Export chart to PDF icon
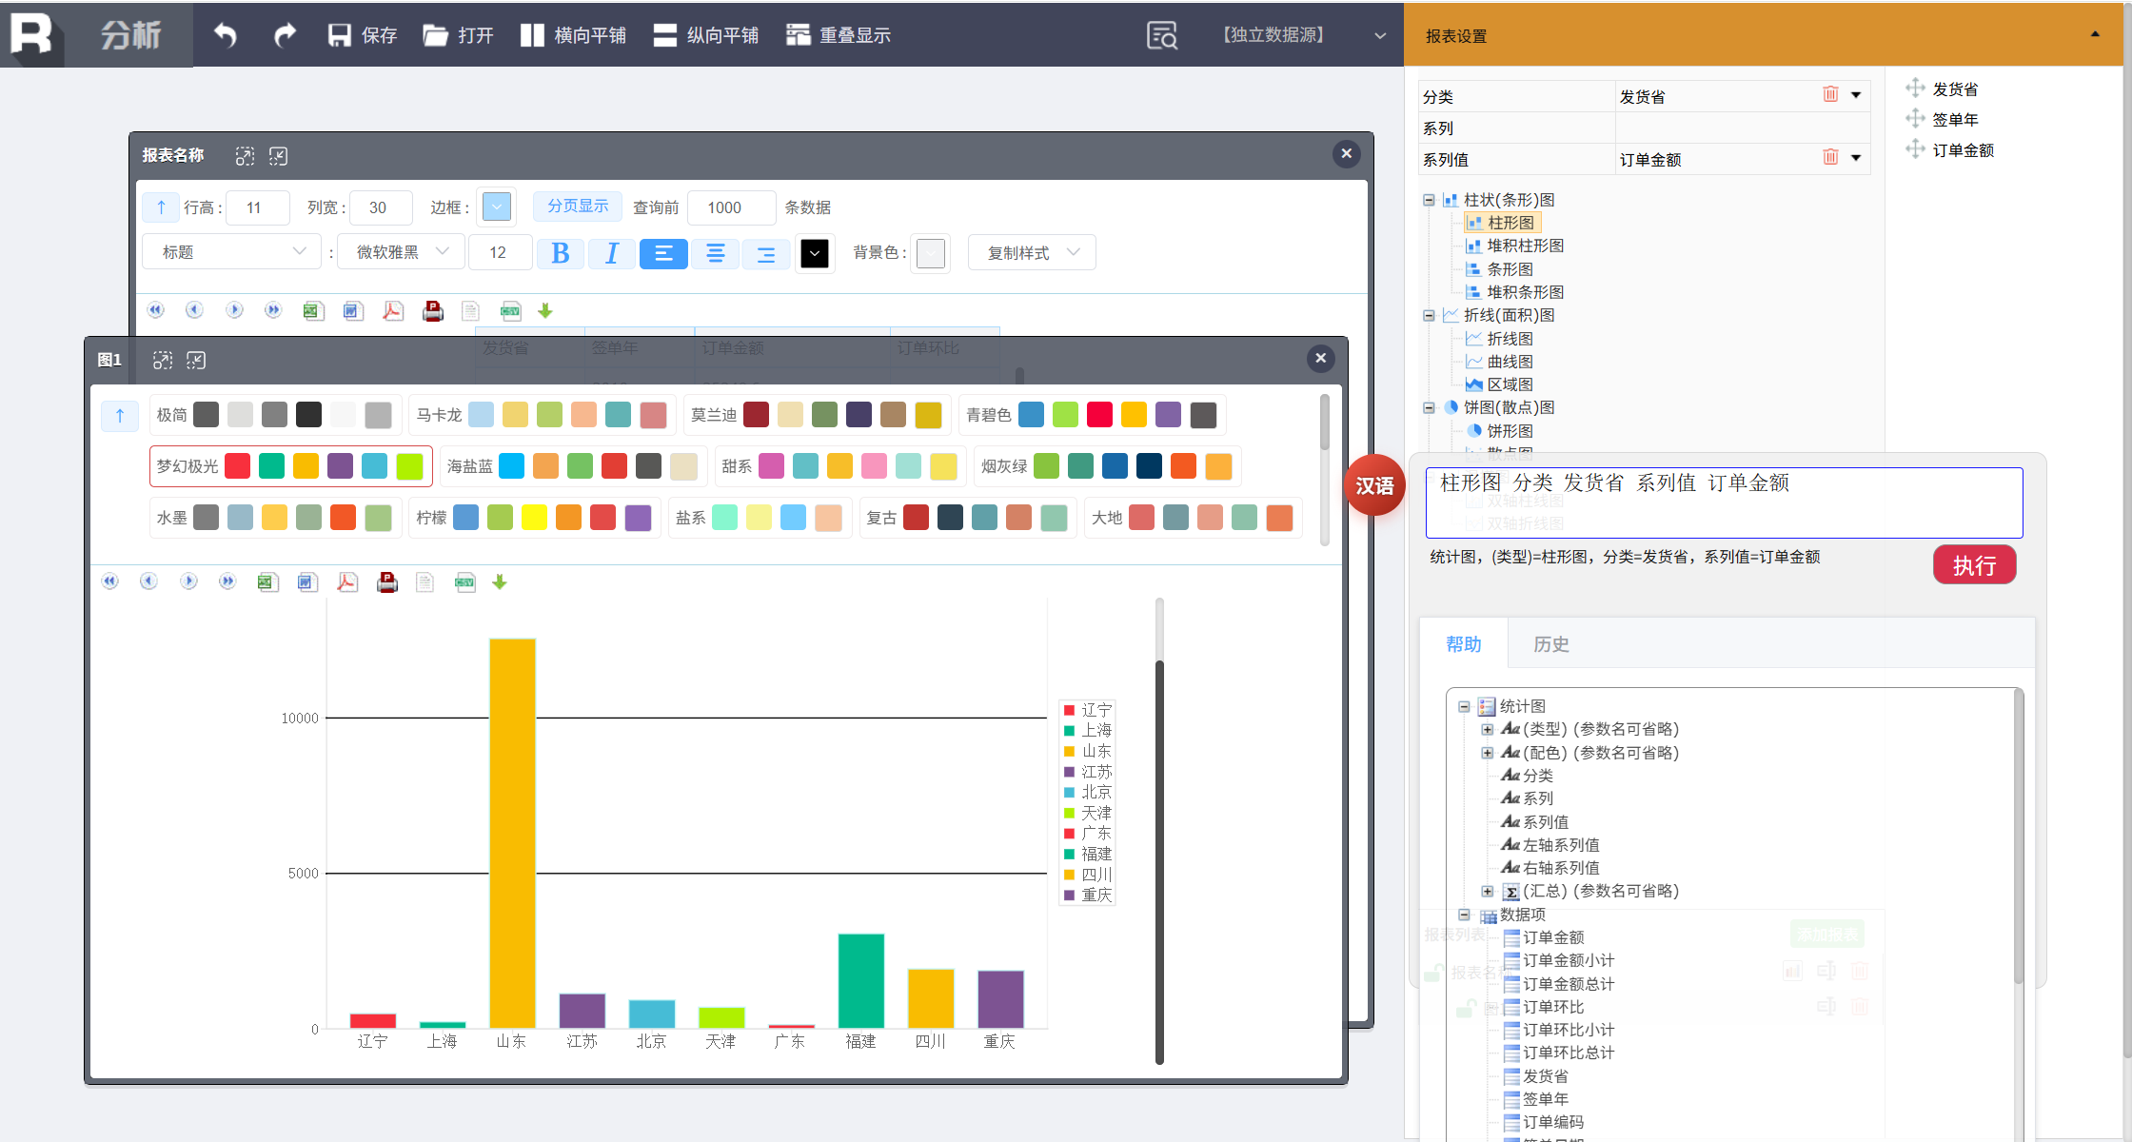 pos(347,582)
